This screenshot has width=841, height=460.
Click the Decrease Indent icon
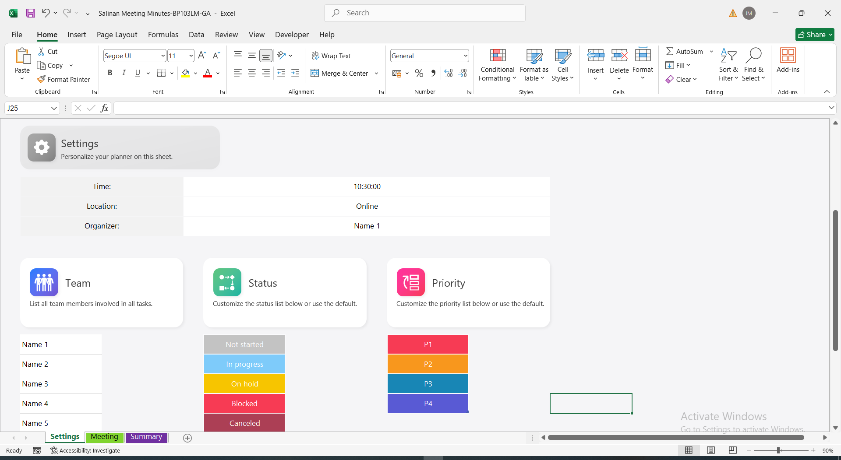(x=281, y=73)
